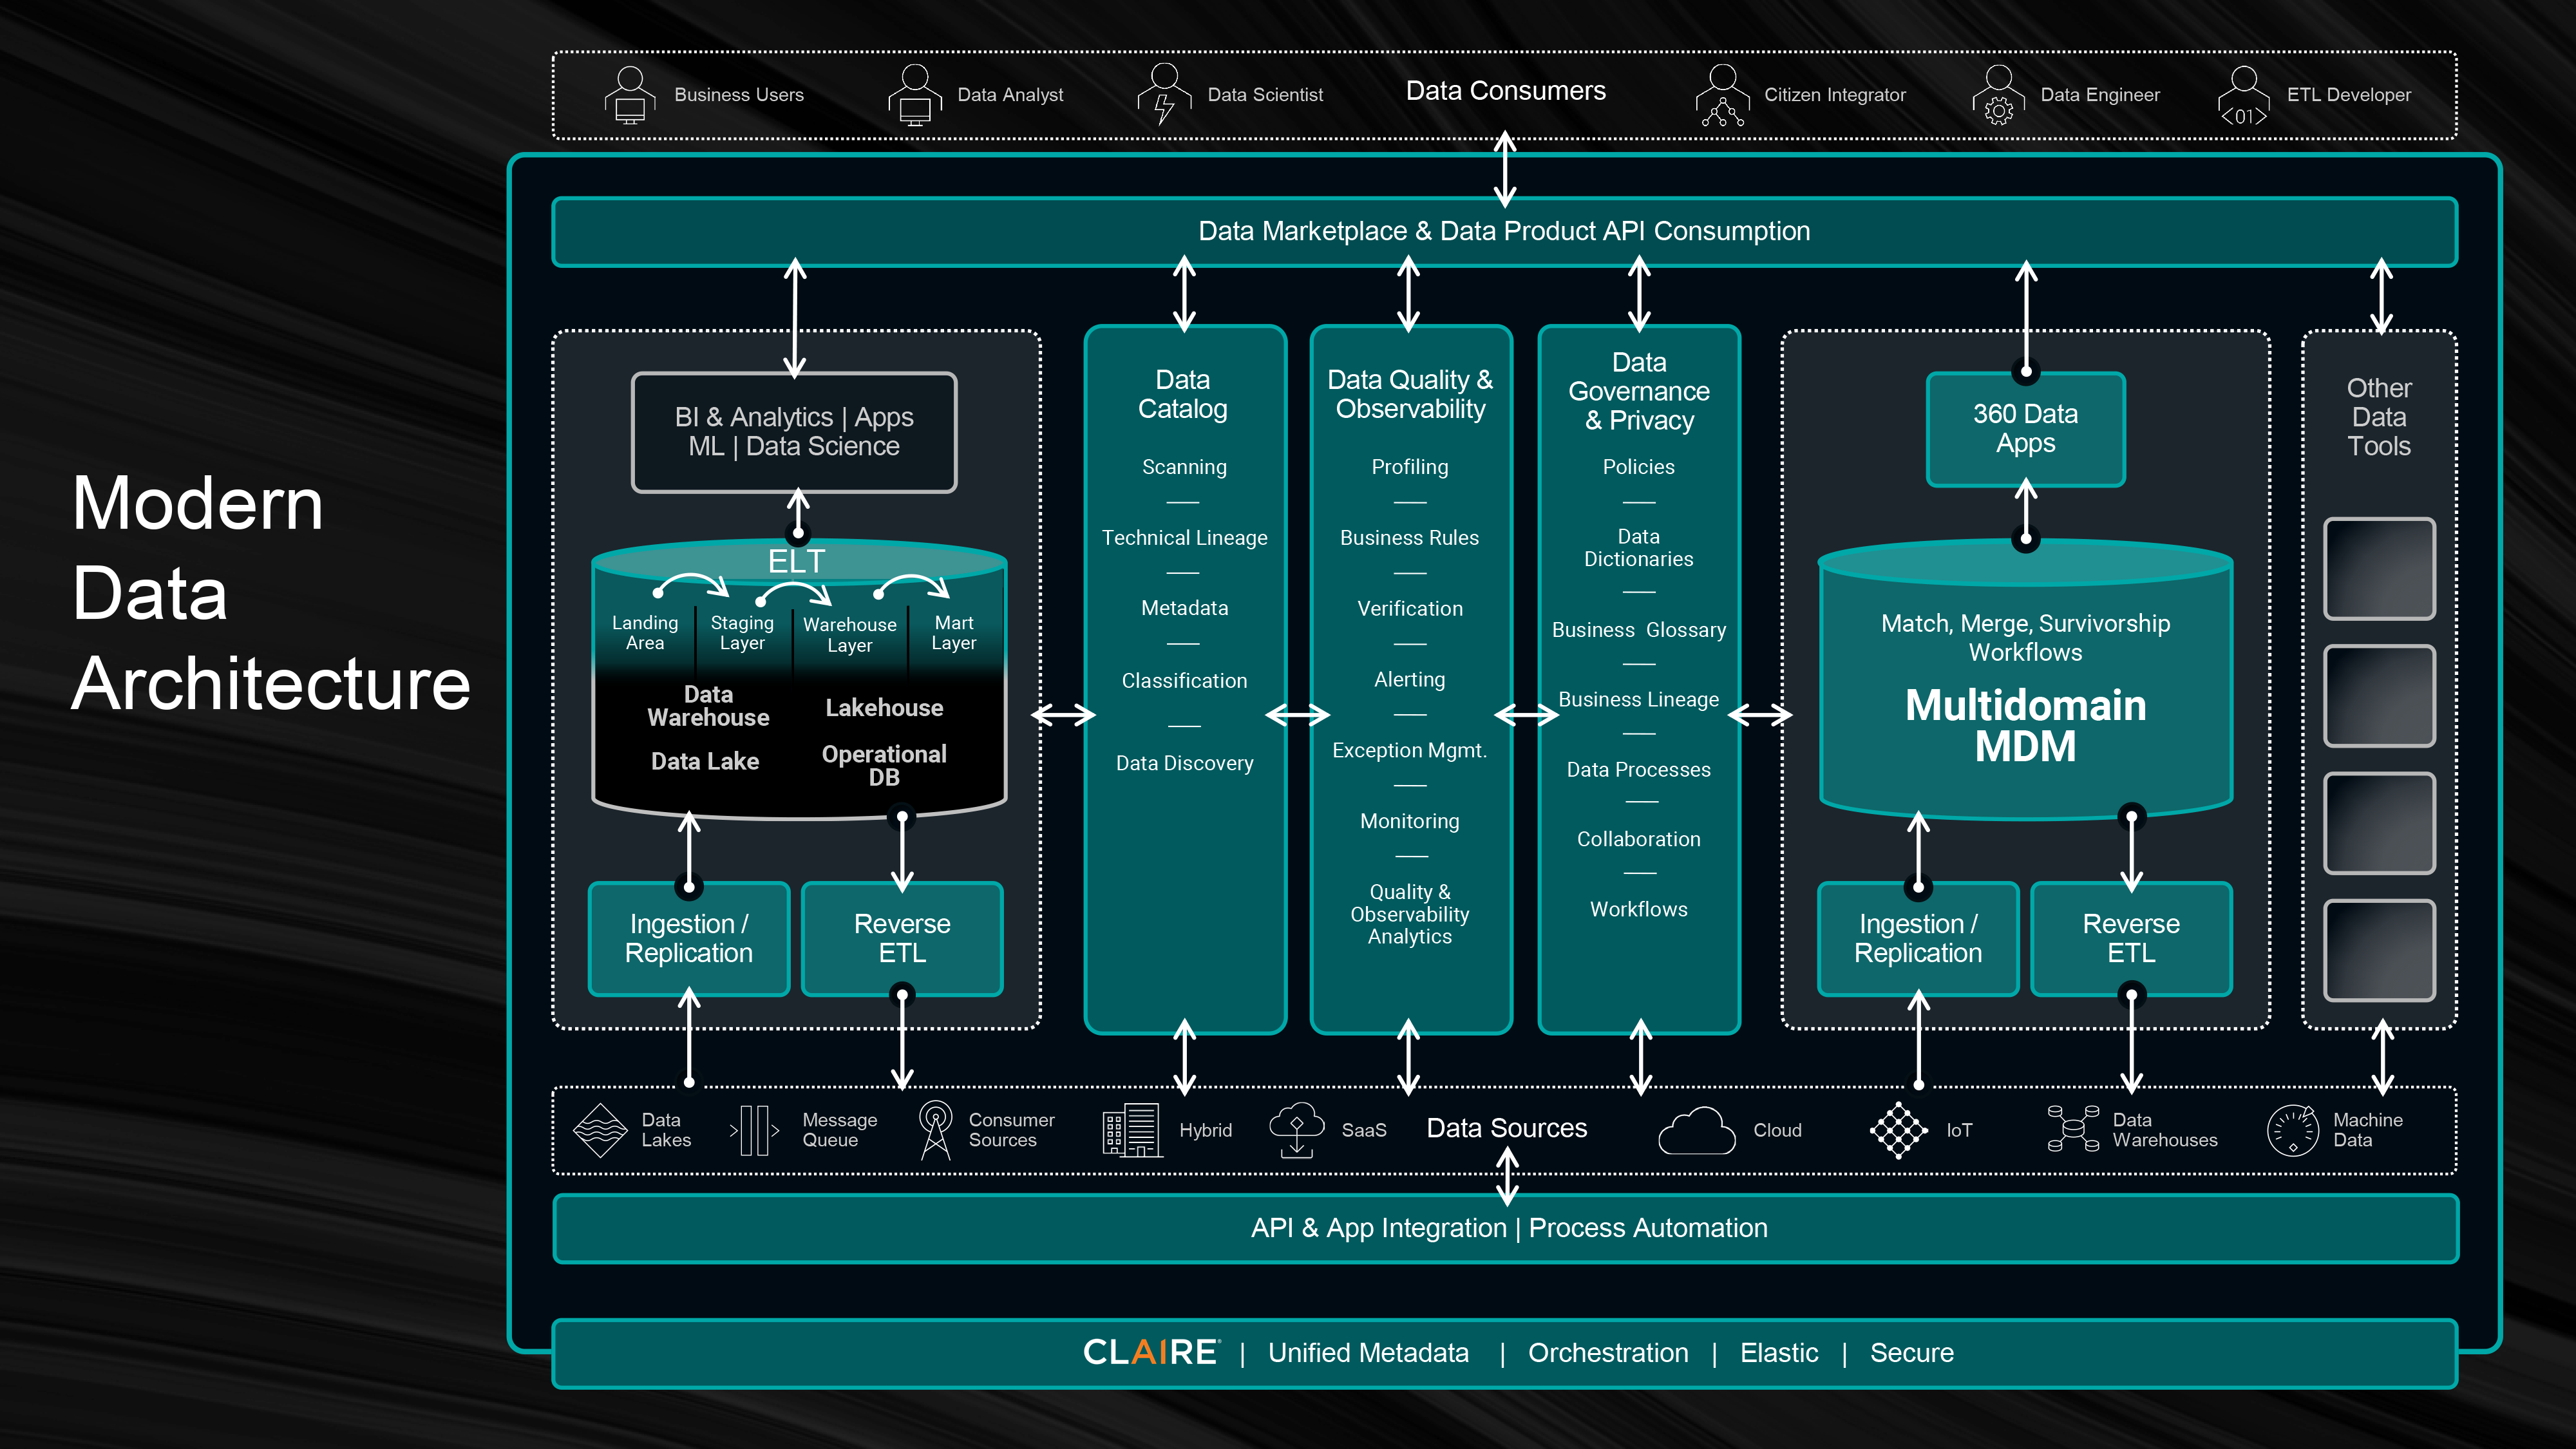This screenshot has height=1449, width=2576.
Task: Click the API & App Integration bar
Action: coord(1508,1228)
